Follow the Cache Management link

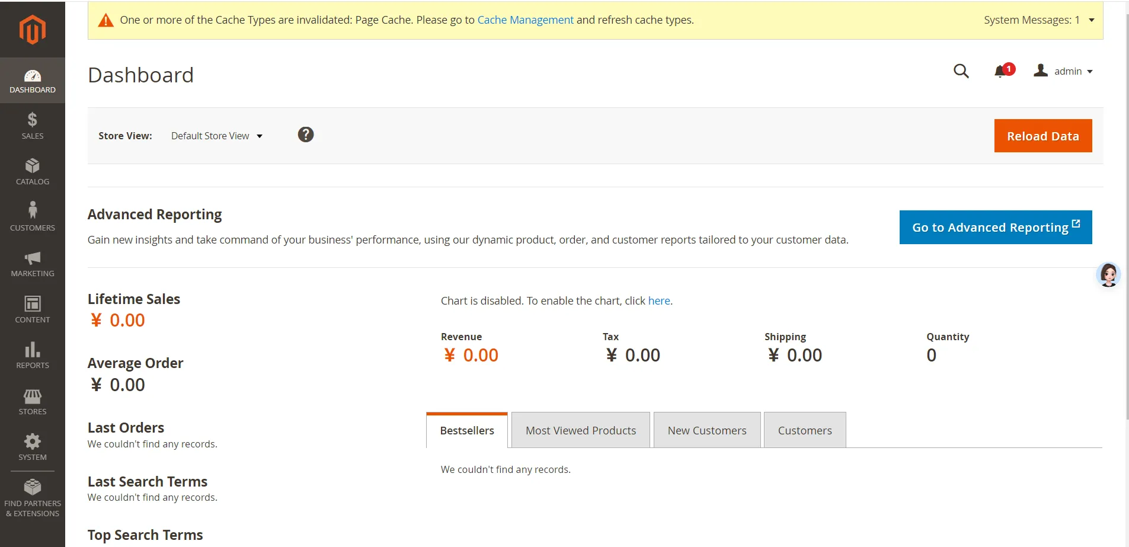coord(525,20)
